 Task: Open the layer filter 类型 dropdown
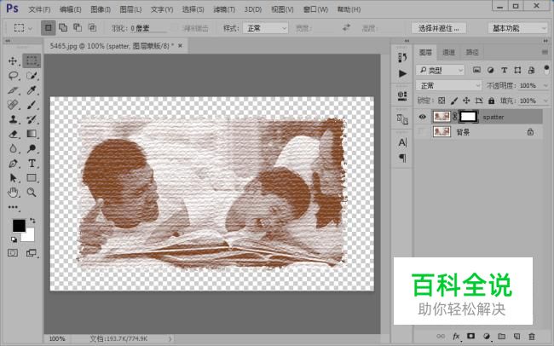point(441,71)
